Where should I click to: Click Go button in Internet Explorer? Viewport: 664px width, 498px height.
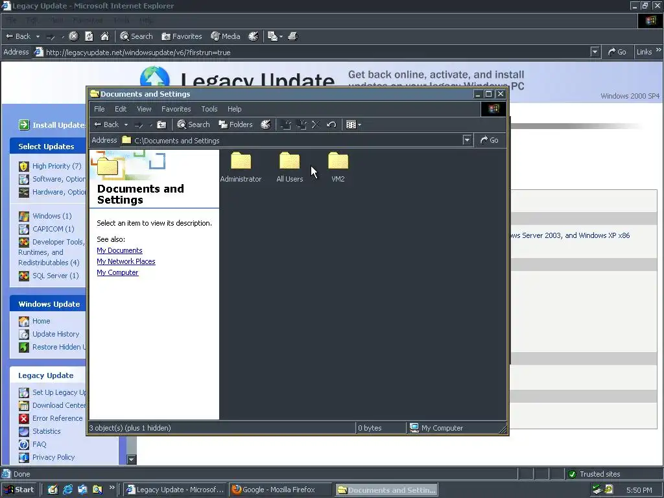(x=617, y=52)
